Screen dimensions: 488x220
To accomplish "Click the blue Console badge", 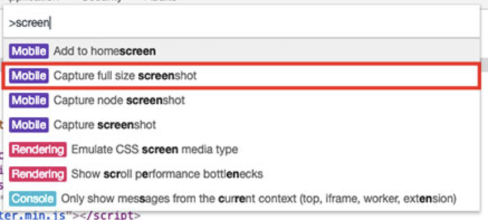I will click(x=33, y=199).
